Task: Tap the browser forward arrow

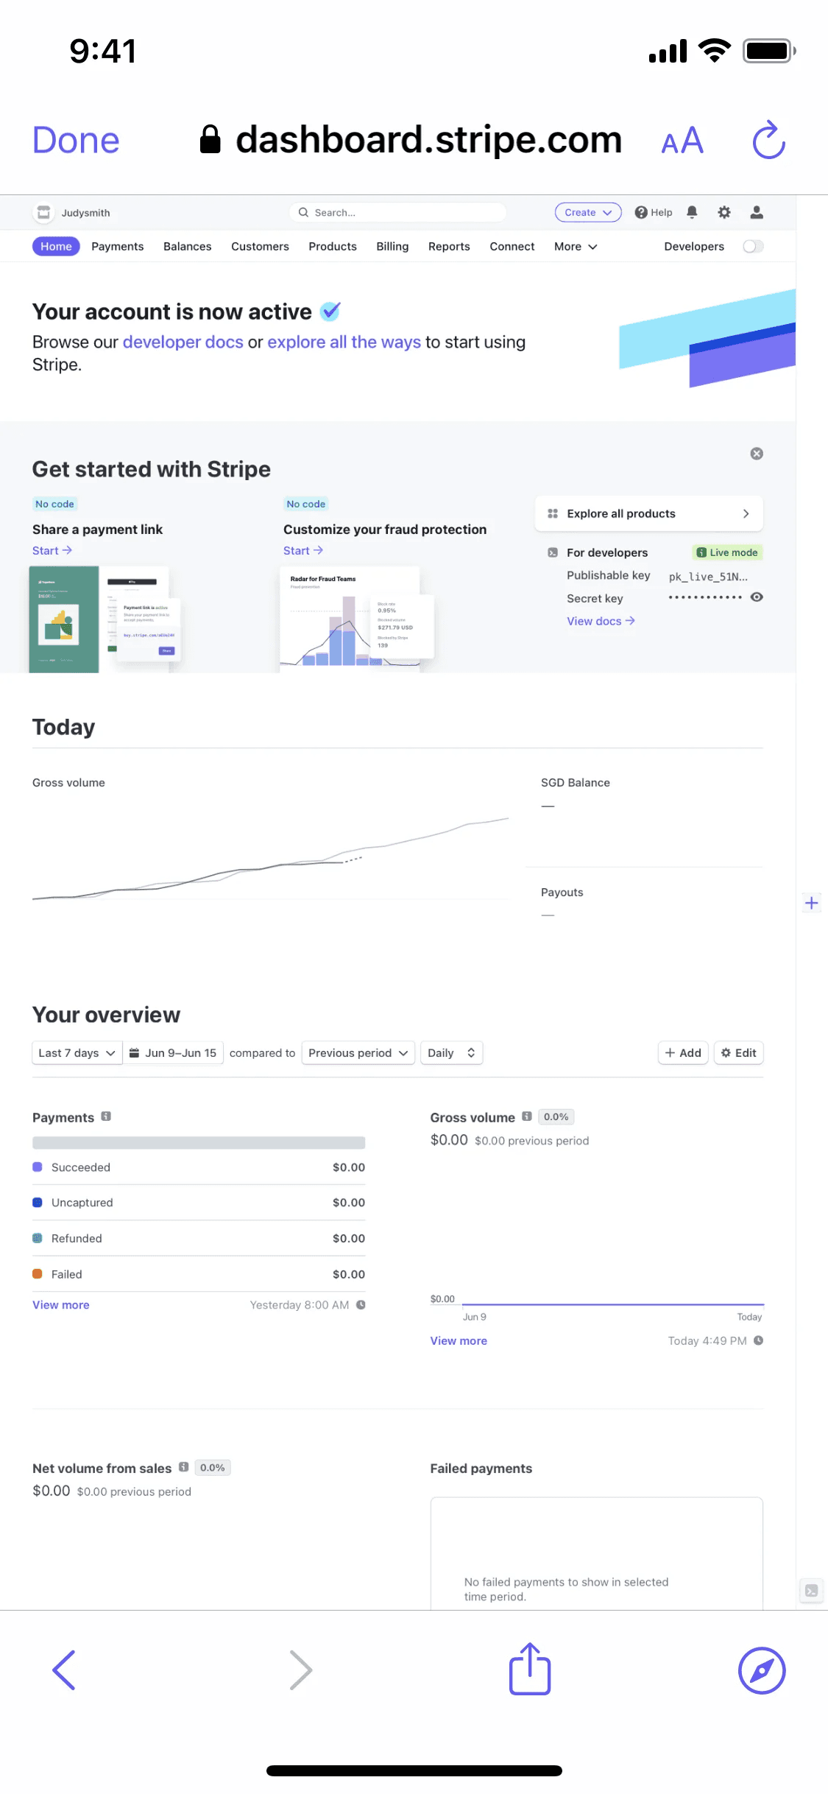Action: pos(301,1670)
